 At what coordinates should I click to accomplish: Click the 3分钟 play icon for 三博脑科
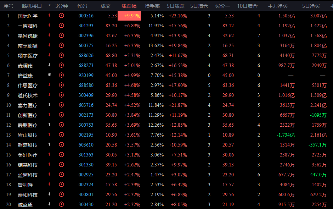point(61,26)
